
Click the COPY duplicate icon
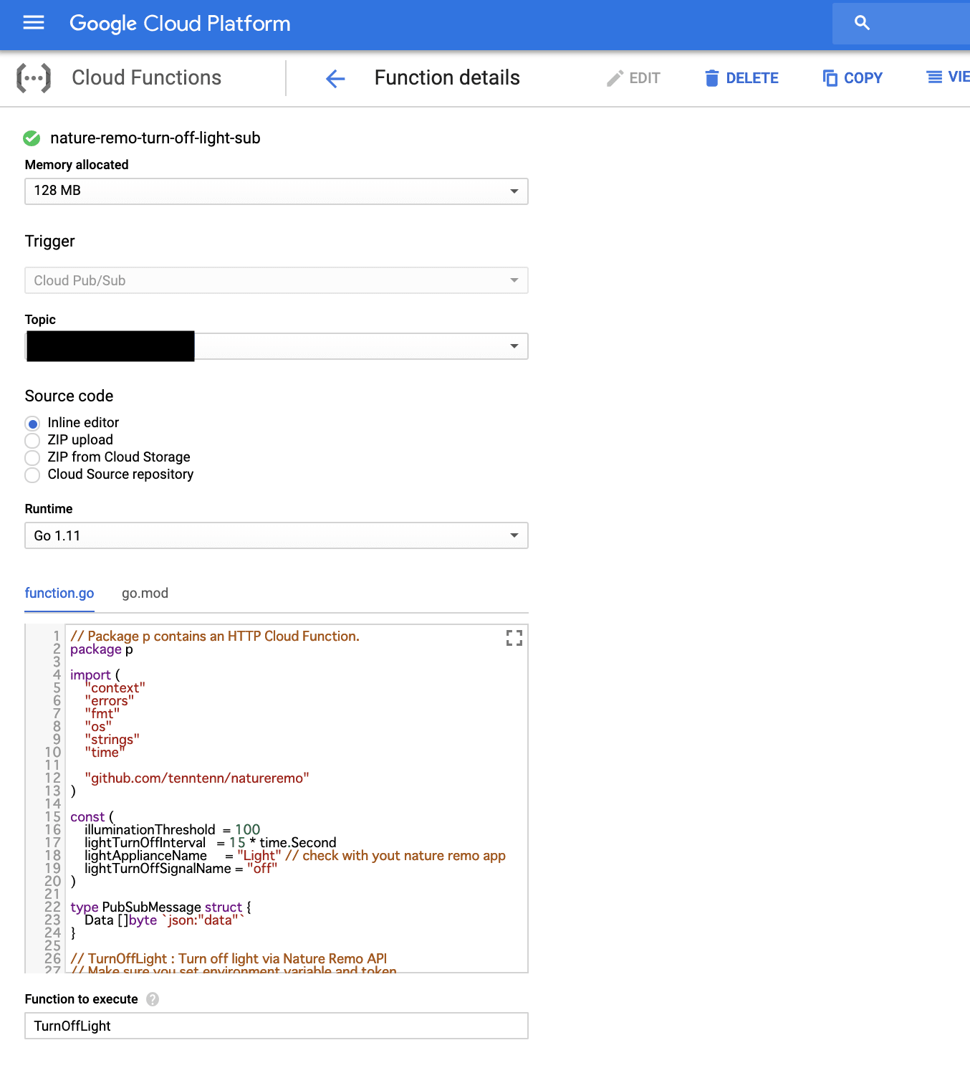tap(830, 78)
